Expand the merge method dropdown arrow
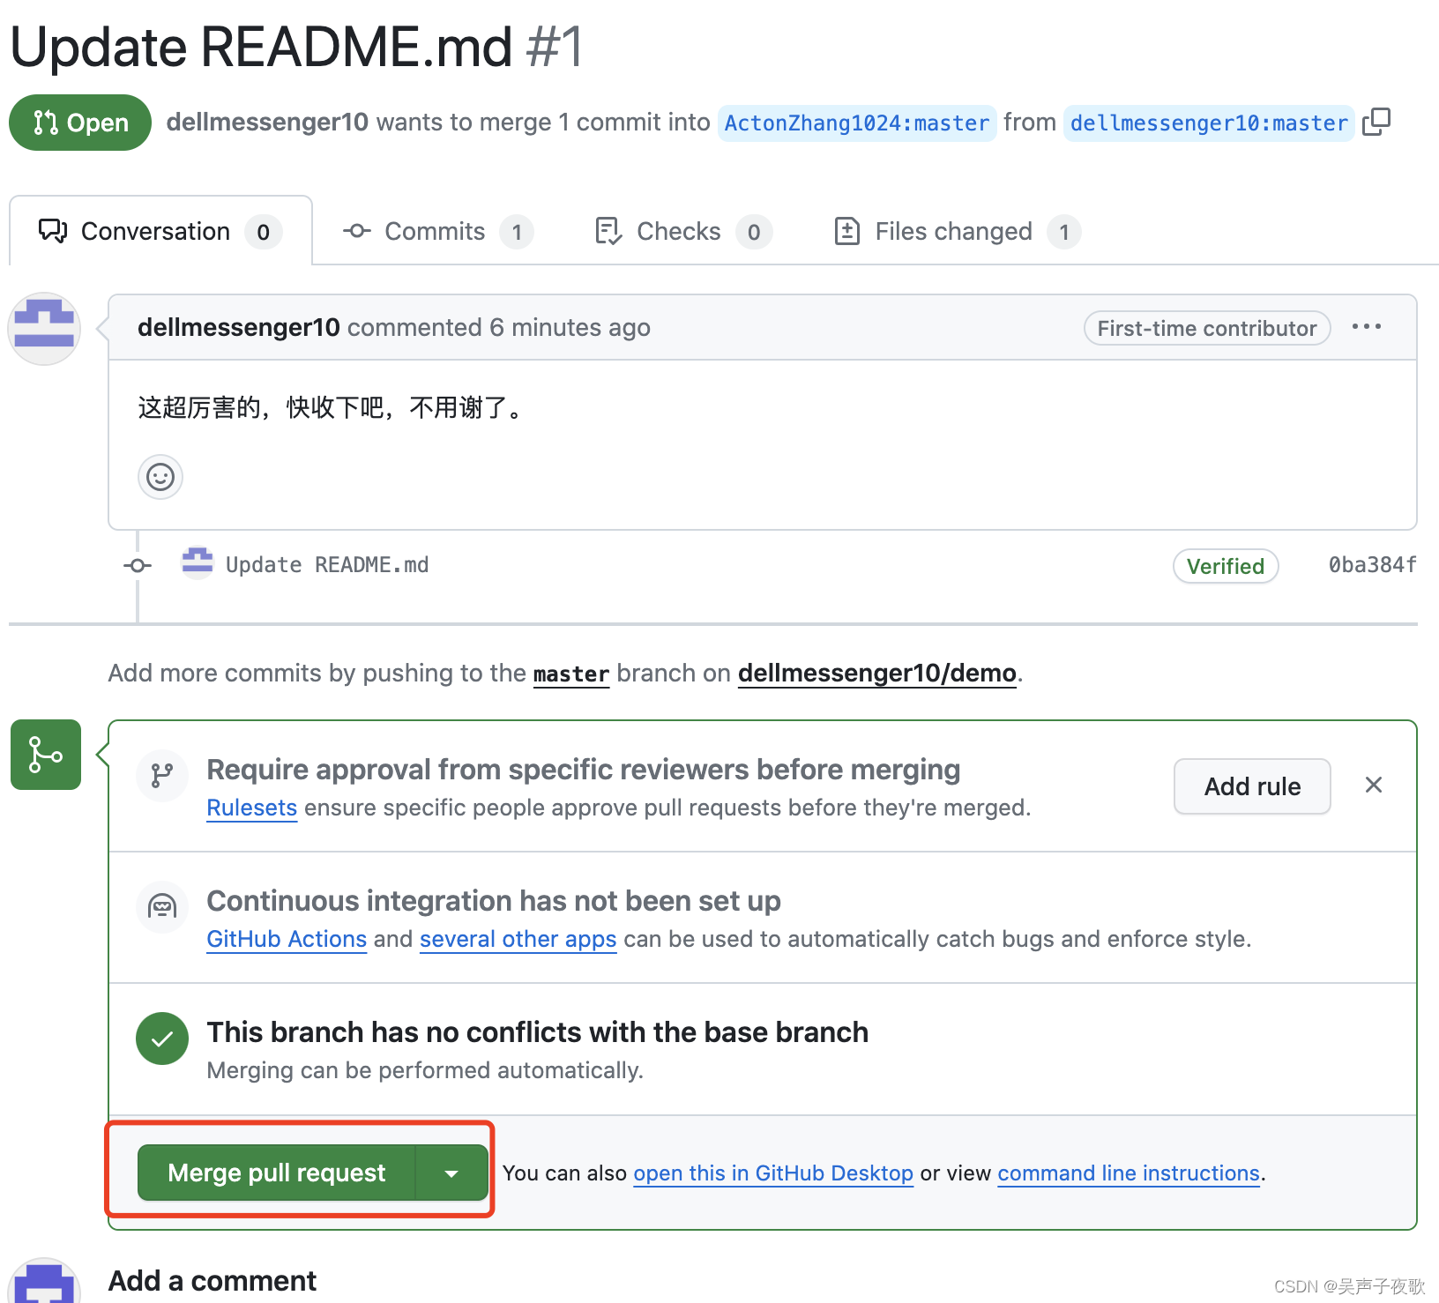 pyautogui.click(x=451, y=1173)
